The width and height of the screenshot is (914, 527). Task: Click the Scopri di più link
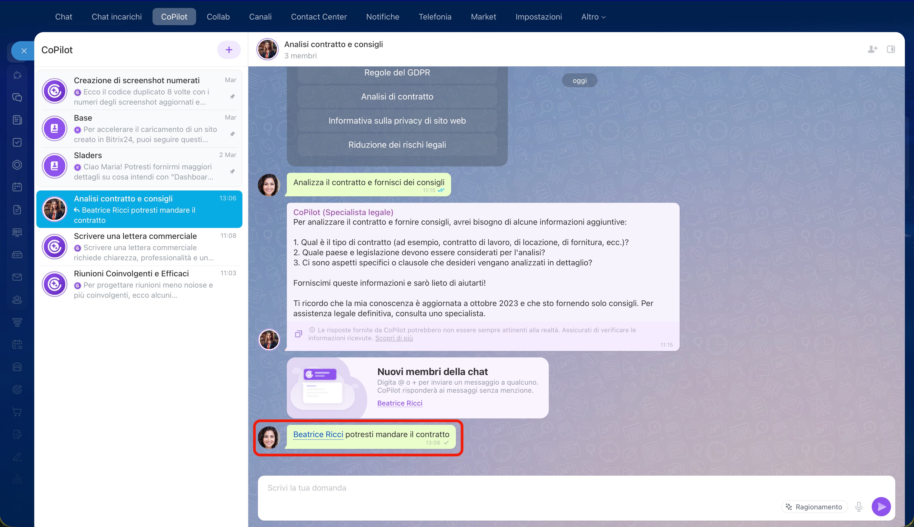pos(394,338)
